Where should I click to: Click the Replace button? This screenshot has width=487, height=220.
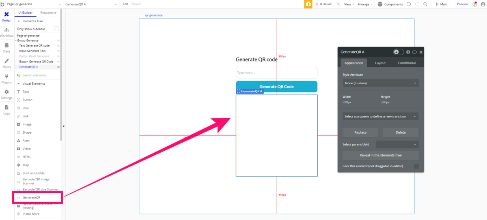click(x=360, y=132)
